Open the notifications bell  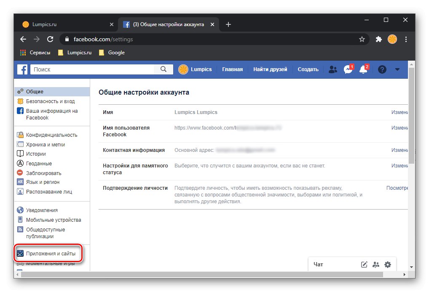click(363, 69)
